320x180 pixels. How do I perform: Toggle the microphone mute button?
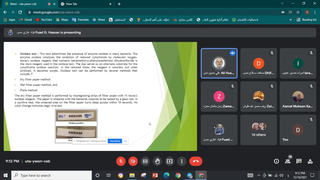[121, 161]
